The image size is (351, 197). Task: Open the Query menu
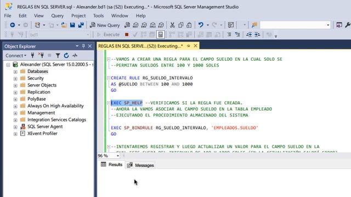click(57, 16)
